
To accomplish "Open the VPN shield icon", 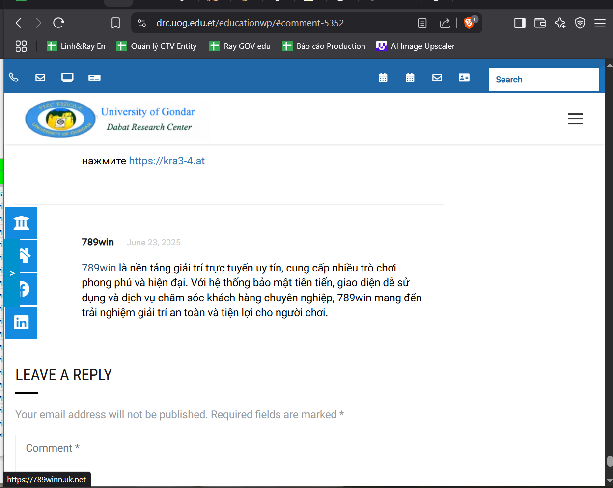I will (x=580, y=23).
